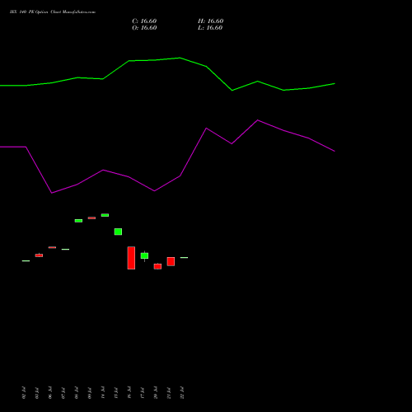The width and height of the screenshot is (412, 412).
Task: Click the 08 Jul date label
Action: [77, 393]
